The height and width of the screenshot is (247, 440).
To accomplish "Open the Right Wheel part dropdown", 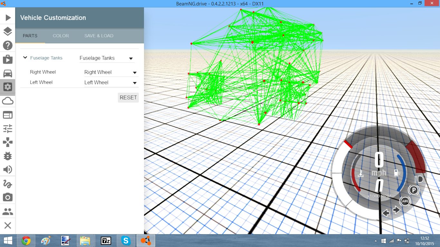I will [111, 72].
